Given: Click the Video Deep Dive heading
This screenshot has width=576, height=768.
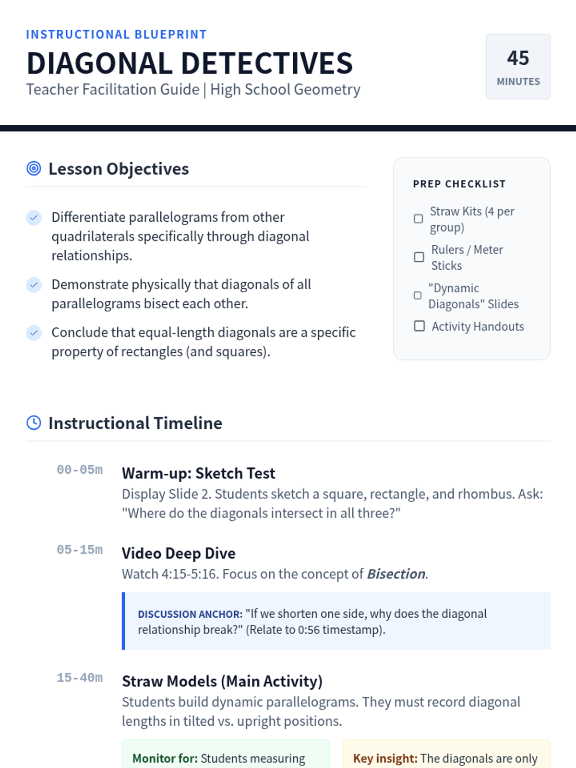Looking at the screenshot, I should coord(179,553).
